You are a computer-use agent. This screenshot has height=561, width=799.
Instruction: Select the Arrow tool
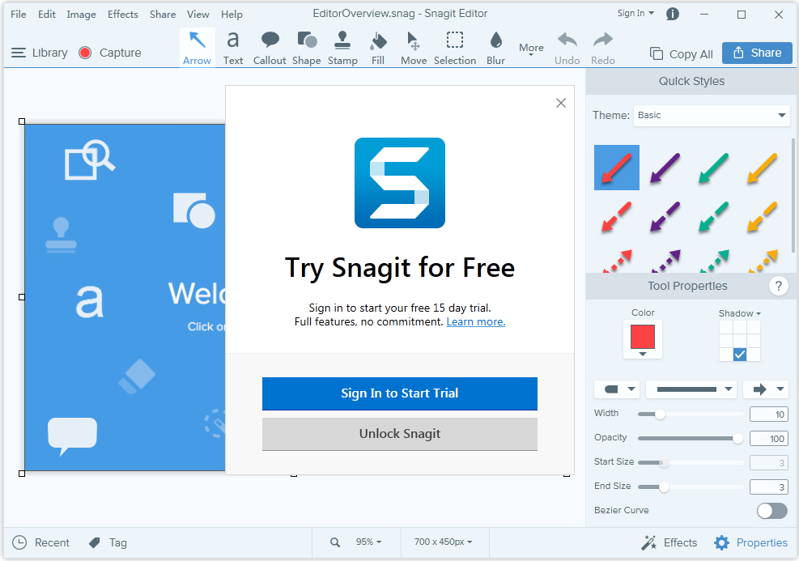(x=198, y=48)
